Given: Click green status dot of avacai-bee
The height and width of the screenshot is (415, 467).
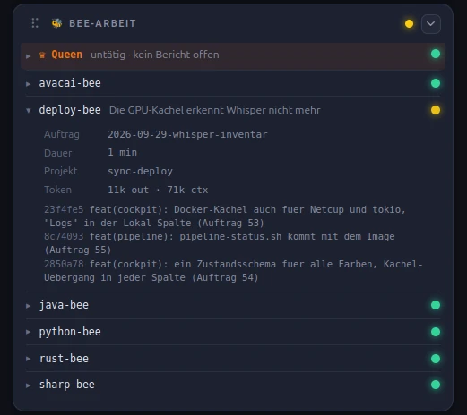Looking at the screenshot, I should click(436, 83).
